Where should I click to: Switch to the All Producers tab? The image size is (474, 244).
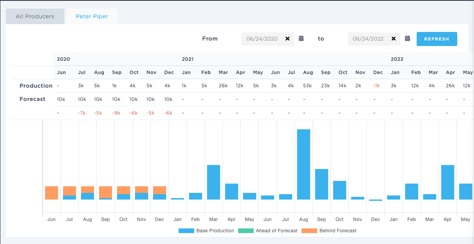[35, 17]
